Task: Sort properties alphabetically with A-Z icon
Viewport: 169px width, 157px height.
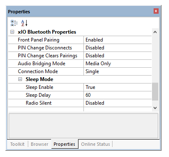Action: pos(24,23)
